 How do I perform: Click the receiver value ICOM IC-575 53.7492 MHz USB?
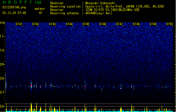click(x=112, y=10)
